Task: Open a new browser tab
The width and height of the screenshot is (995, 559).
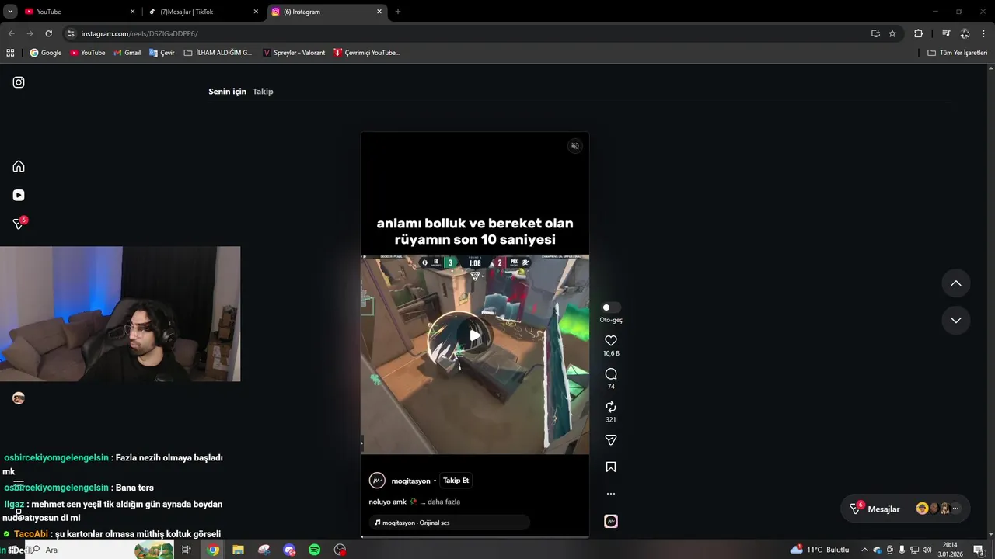Action: (x=398, y=12)
